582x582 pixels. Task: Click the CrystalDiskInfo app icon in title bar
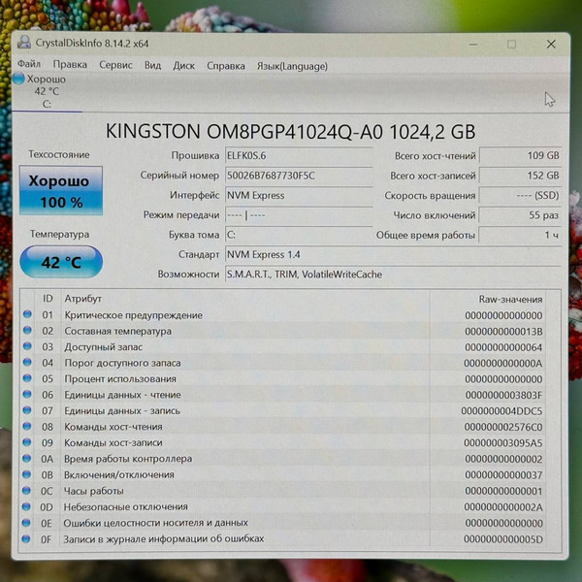23,43
